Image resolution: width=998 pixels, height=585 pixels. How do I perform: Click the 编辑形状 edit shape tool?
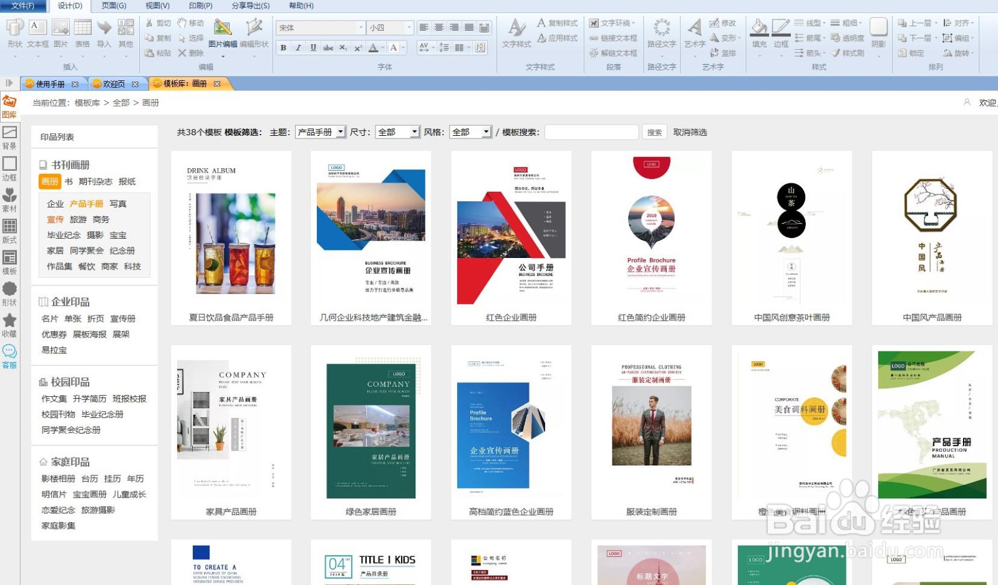coord(254,34)
